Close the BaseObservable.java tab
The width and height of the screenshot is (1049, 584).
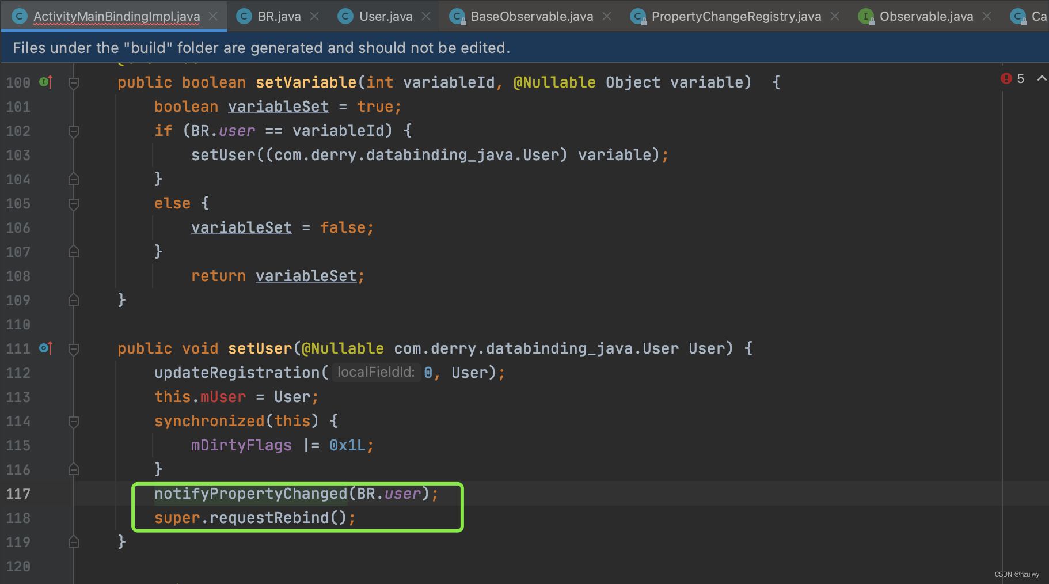[607, 16]
